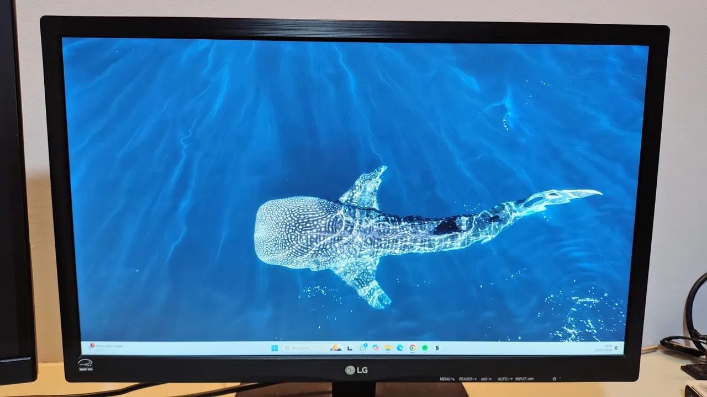
Task: Launch the Copilot taskbar icon
Action: click(x=376, y=348)
